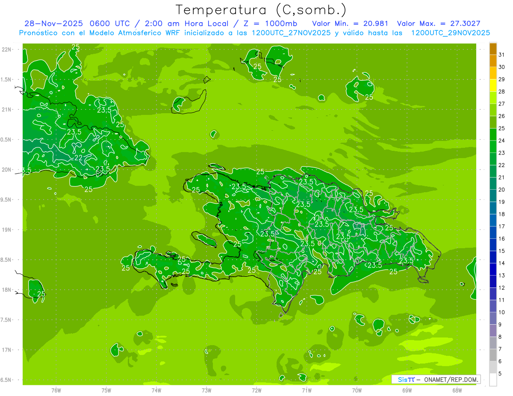Click the 18N latitude axis label
This screenshot has height=396, width=513.
(7, 290)
